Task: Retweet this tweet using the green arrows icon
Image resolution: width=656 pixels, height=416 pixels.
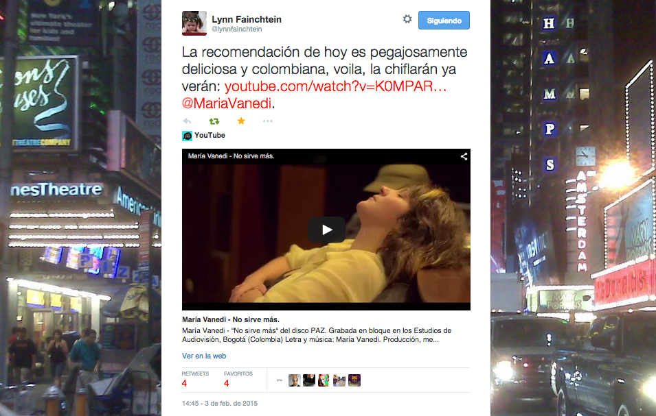Action: coord(214,121)
